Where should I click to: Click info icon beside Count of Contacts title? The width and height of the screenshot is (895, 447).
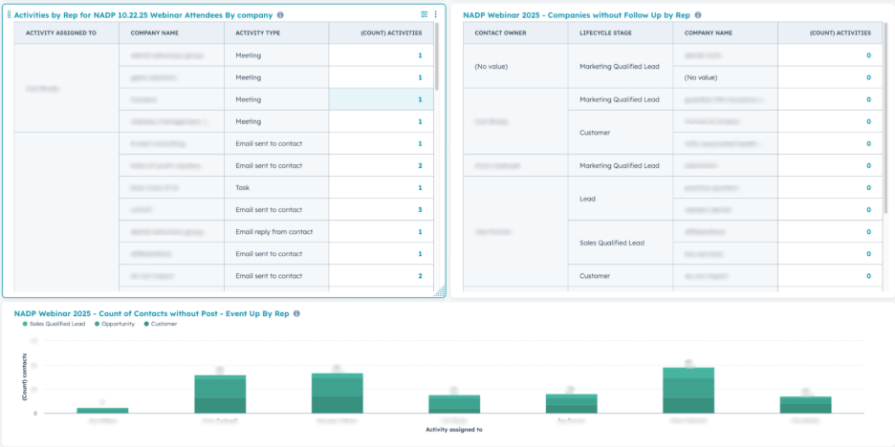(x=296, y=313)
